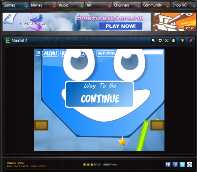197x172 pixels.
Task: Click the level 10 indicator in game
Action: pyautogui.click(x=38, y=53)
